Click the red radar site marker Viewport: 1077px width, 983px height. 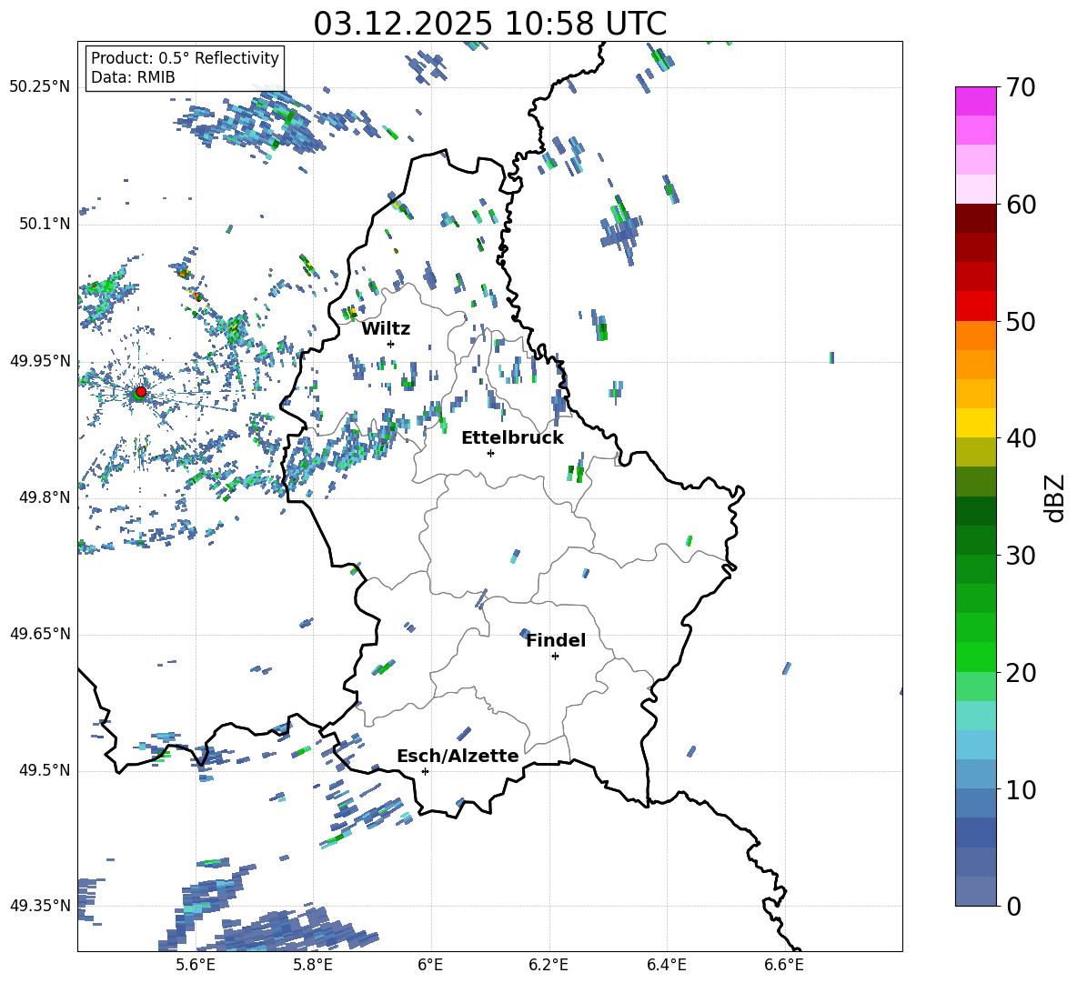pos(141,392)
